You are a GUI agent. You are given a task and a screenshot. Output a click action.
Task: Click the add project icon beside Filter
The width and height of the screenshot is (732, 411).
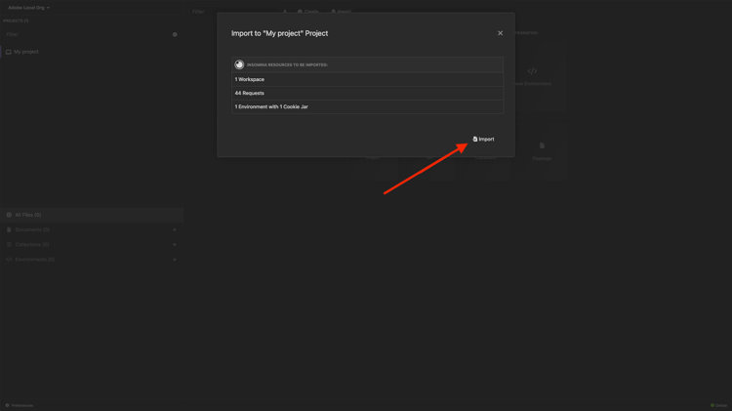coord(175,34)
